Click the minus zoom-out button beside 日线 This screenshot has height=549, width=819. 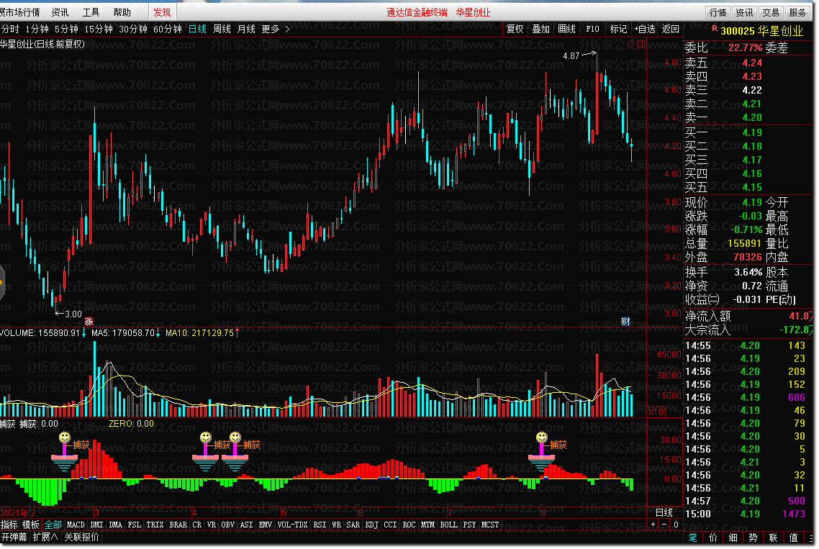pos(664,525)
